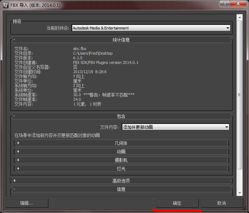This screenshot has width=249, height=213.
Task: Click the scrollbar up arrow
Action: click(240, 17)
